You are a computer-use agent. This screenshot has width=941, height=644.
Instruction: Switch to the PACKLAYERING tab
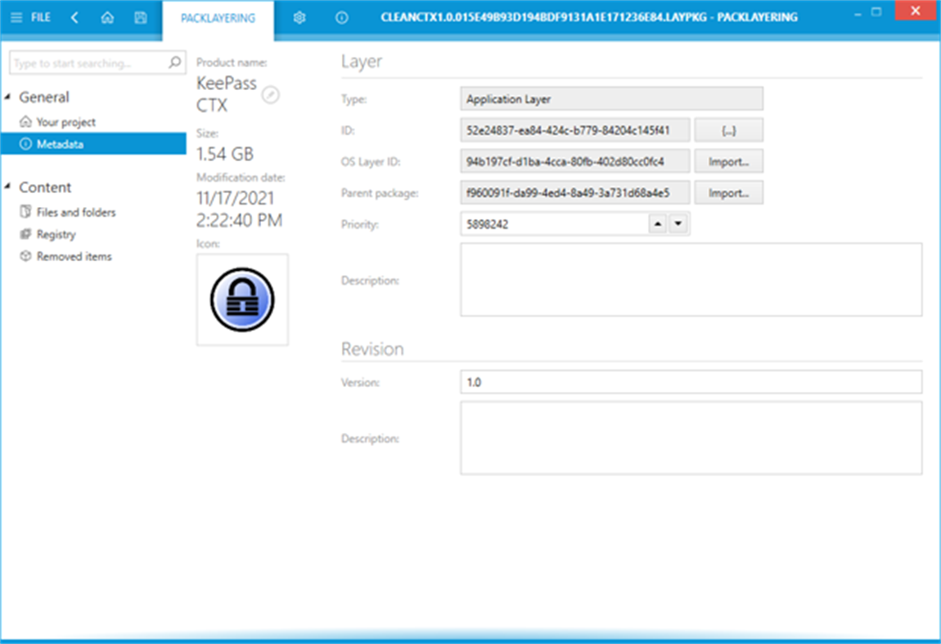(218, 19)
